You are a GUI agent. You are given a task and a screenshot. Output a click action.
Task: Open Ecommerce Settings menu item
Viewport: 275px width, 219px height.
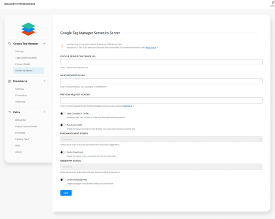click(x=19, y=89)
